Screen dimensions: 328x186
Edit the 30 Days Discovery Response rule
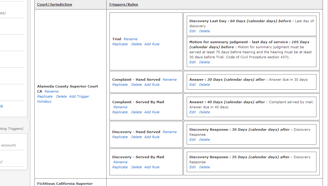(x=192, y=140)
